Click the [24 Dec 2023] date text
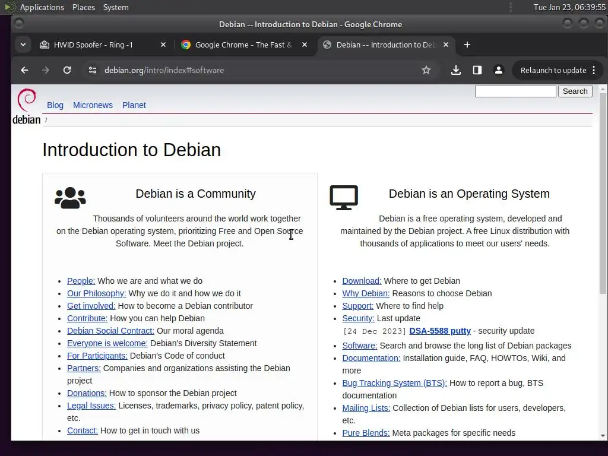Viewport: 608px width, 456px height. coord(375,331)
